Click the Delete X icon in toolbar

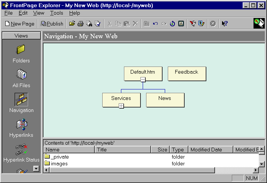pyautogui.click(x=136, y=24)
